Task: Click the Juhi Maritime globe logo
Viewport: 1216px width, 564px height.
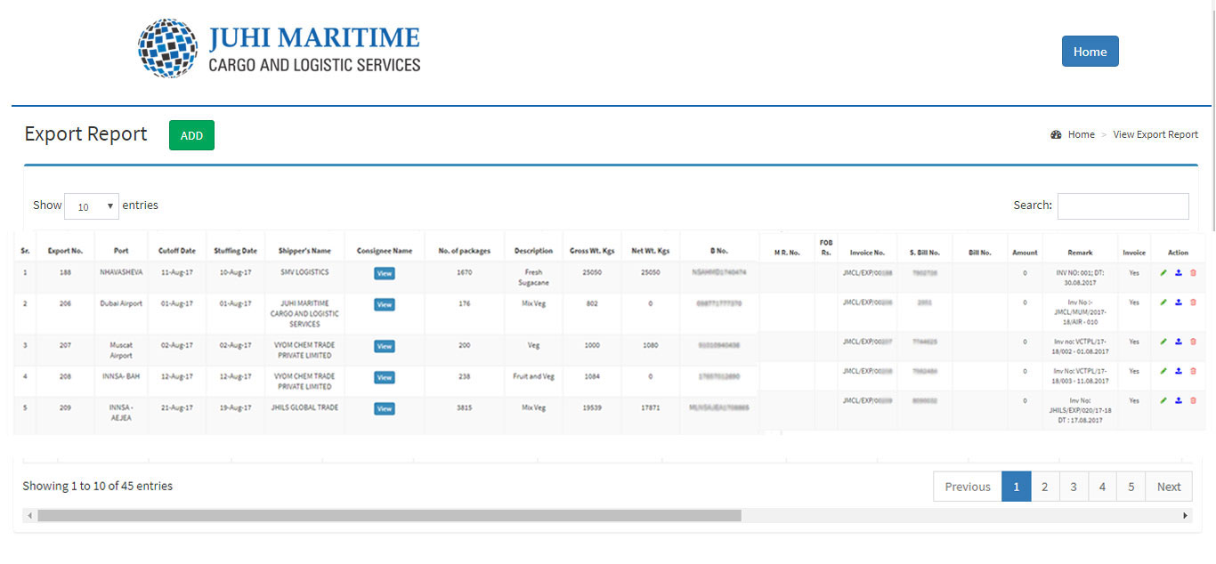Action: tap(167, 48)
